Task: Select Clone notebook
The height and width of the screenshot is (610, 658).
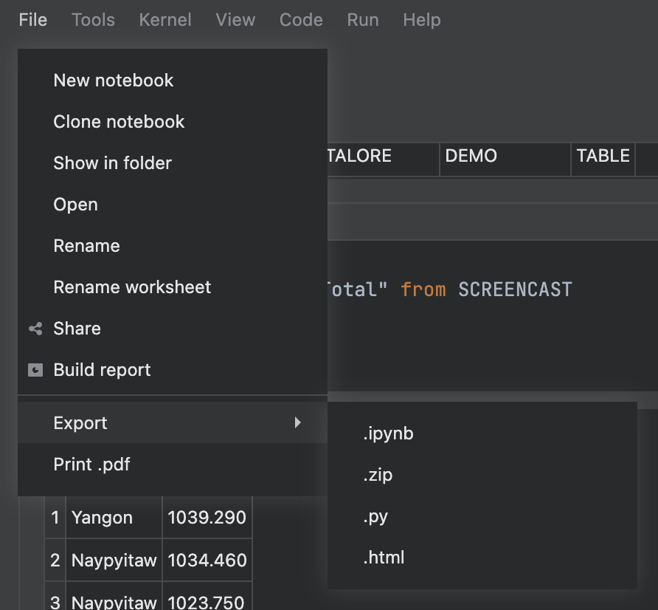Action: pos(118,122)
